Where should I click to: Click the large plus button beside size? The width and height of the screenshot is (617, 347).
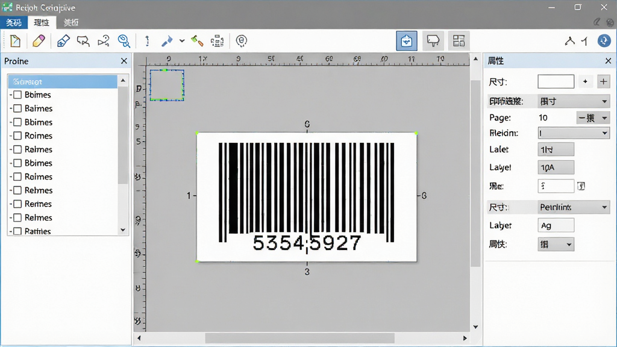603,81
